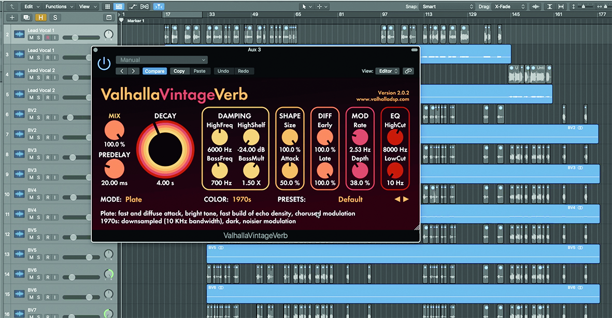Open the Edit menu
This screenshot has width=612, height=318.
31,7
